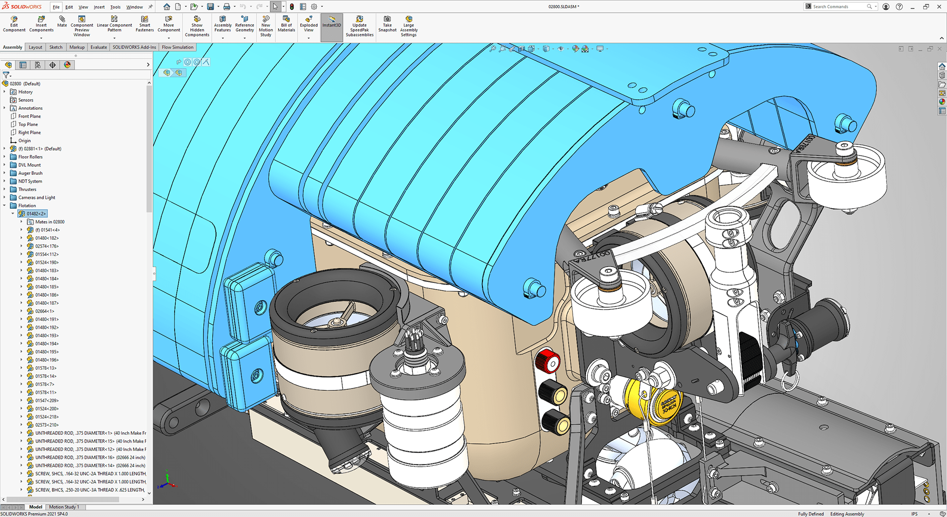The height and width of the screenshot is (517, 947).
Task: Switch to the ConfigurationManager tab
Action: pos(37,65)
